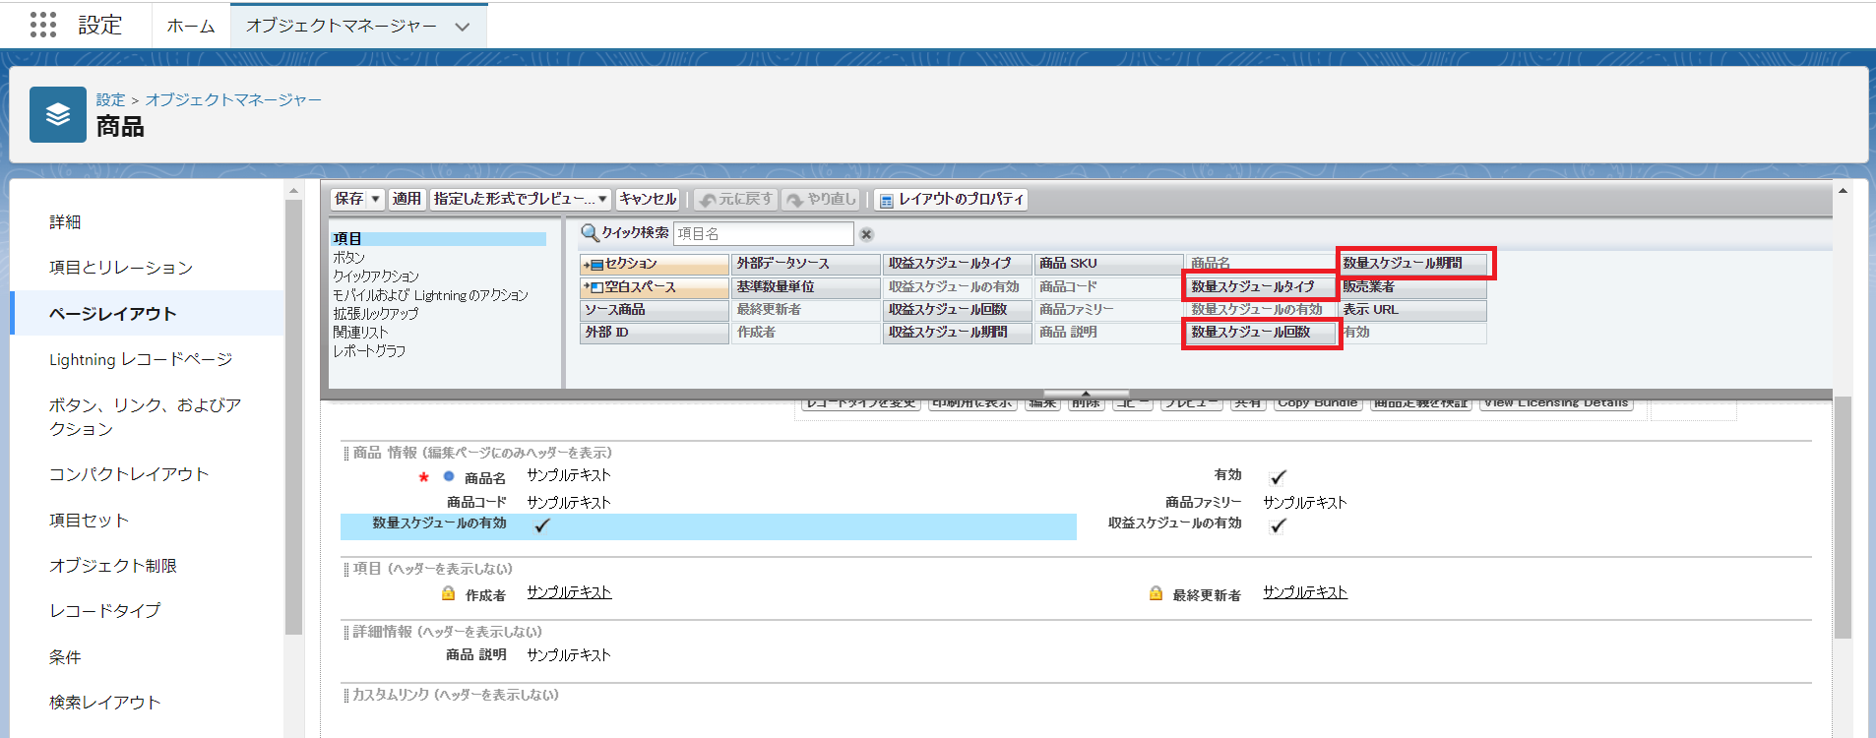1876x738 pixels.
Task: Select クイックアクション category in palette
Action: [376, 277]
